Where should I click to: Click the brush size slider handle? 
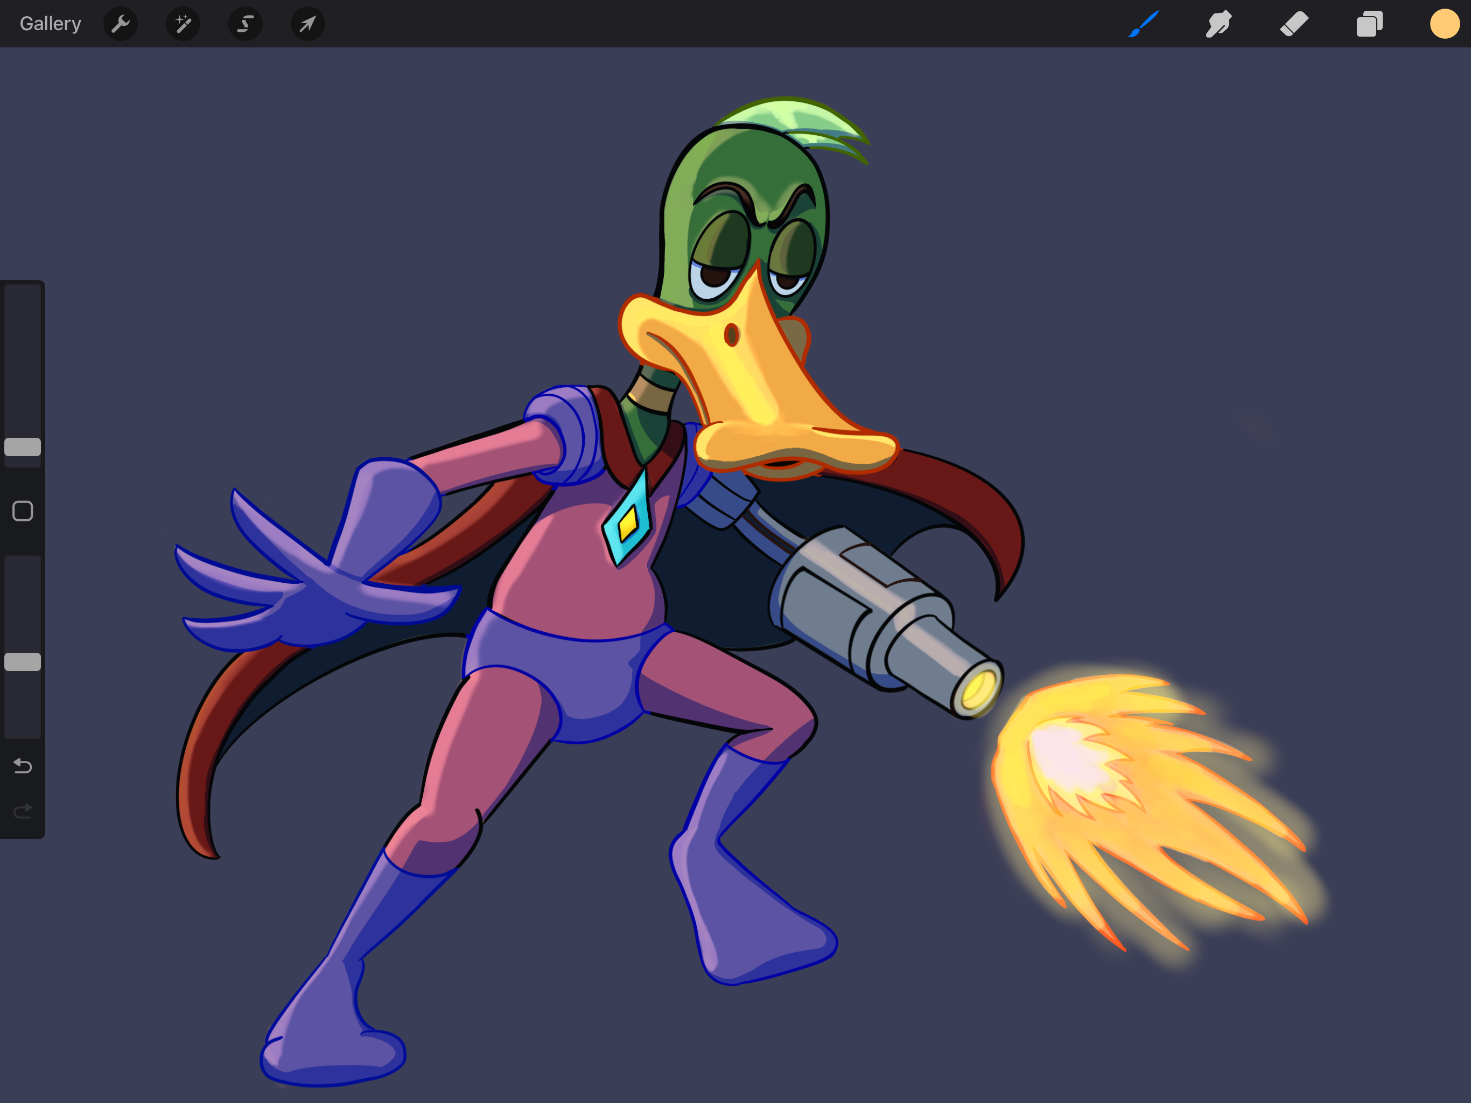(x=23, y=447)
